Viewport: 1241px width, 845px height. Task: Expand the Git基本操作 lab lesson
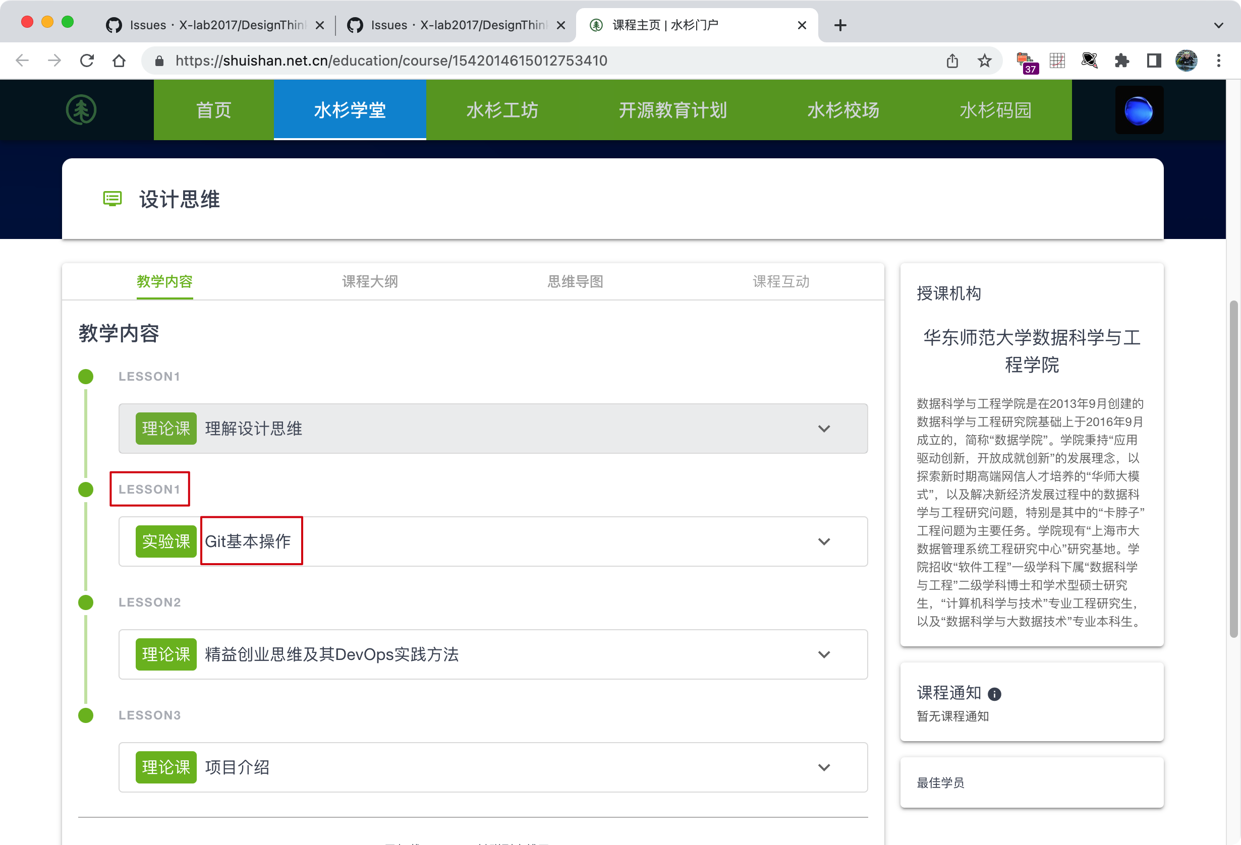pos(824,542)
